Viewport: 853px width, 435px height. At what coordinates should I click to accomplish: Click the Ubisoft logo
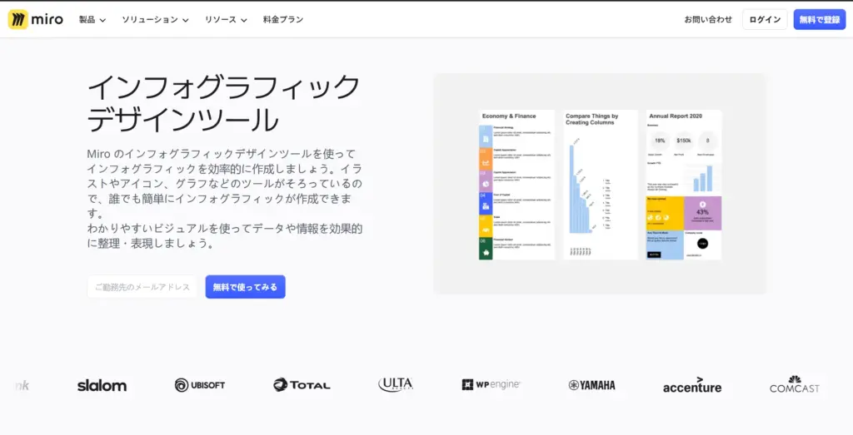pyautogui.click(x=200, y=385)
